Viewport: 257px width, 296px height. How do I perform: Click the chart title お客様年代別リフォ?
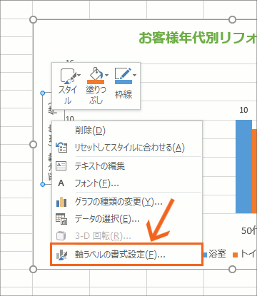pos(198,38)
